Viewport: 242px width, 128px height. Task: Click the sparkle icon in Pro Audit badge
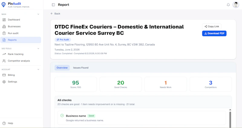pos(58,40)
